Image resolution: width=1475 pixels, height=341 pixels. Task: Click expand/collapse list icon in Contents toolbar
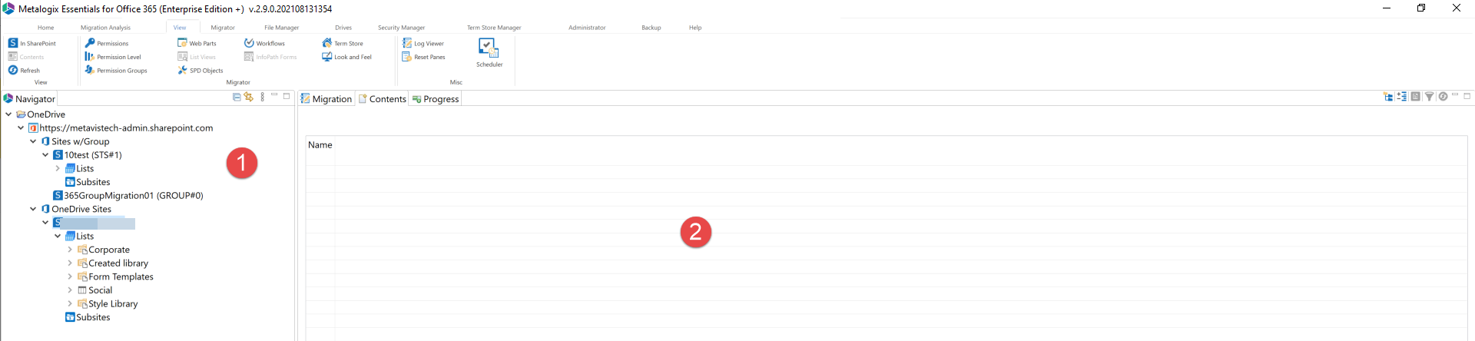1402,97
